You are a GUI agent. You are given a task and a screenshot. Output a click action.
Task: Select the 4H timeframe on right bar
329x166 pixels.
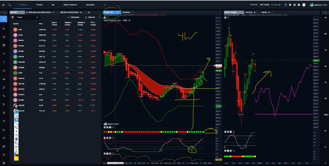point(326,66)
